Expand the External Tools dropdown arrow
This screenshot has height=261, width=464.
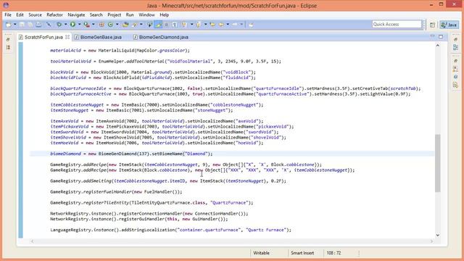94,25
